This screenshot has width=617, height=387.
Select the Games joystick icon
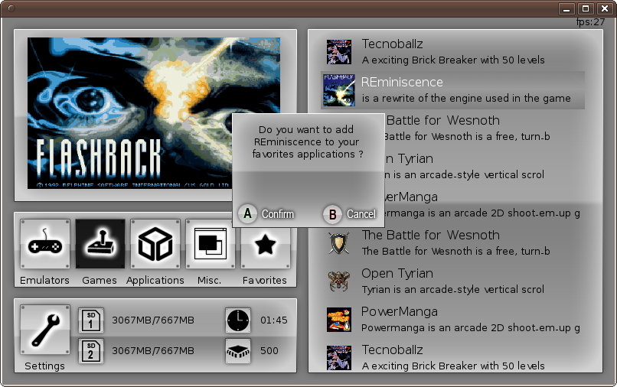click(100, 244)
